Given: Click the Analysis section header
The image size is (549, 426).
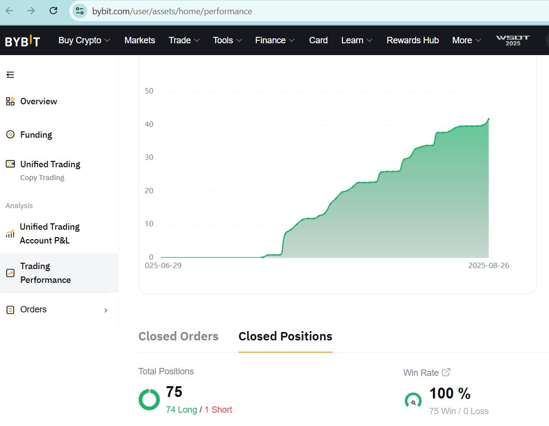Looking at the screenshot, I should 19,206.
